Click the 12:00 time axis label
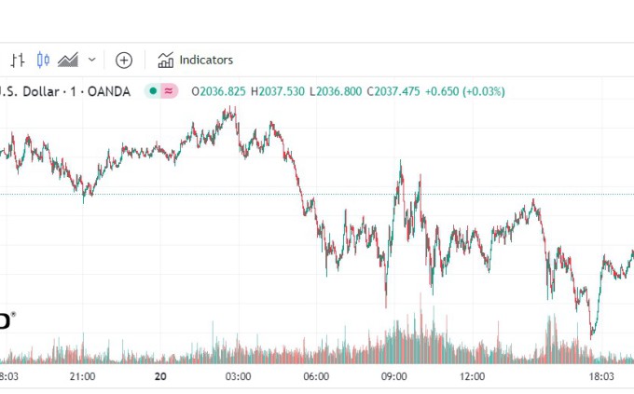634x394 pixels. tap(473, 376)
